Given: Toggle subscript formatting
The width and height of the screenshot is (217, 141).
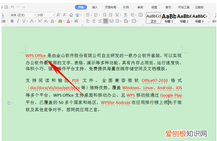Looking at the screenshot, I should pyautogui.click(x=46, y=21).
